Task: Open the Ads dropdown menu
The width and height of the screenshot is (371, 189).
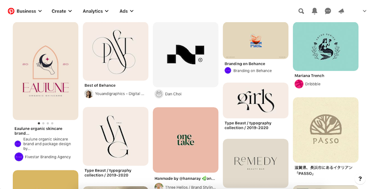Action: (x=126, y=11)
